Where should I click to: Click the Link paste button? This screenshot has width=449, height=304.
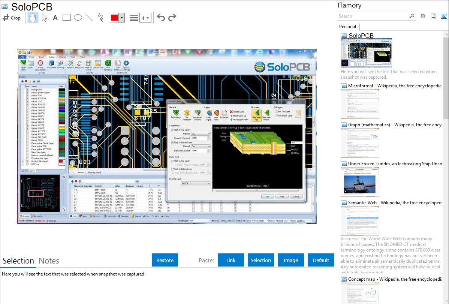point(231,260)
